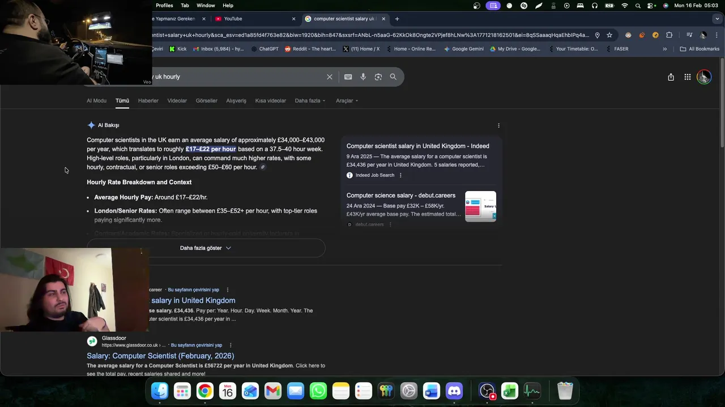
Task: Expand the Araçlar tools dropdown
Action: (347, 101)
